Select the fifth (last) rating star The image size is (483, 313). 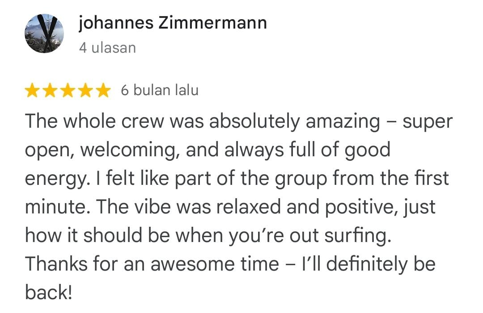point(103,91)
